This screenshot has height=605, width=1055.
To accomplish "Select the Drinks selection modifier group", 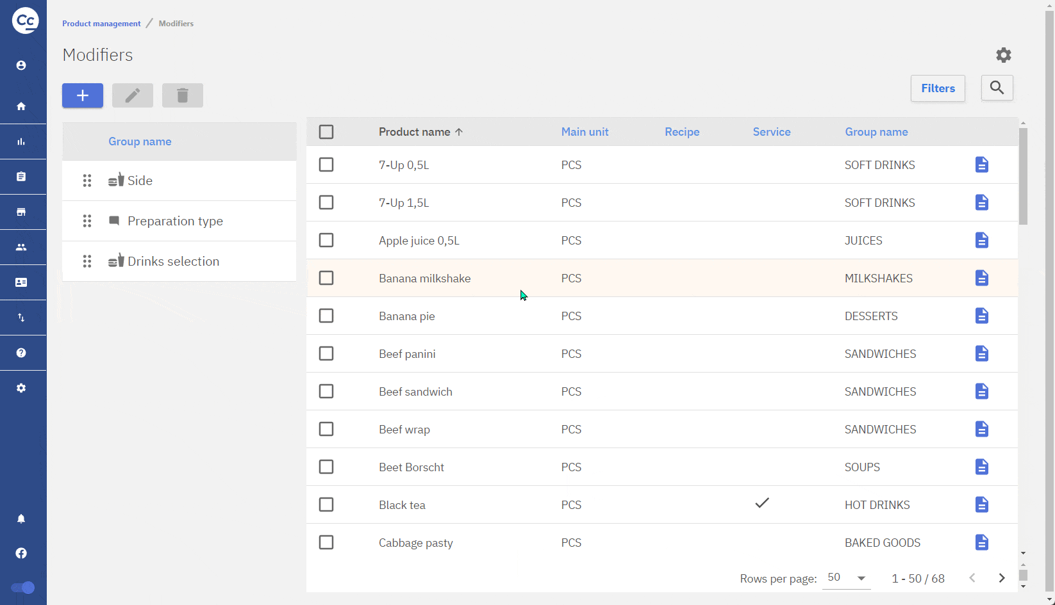I will [173, 261].
